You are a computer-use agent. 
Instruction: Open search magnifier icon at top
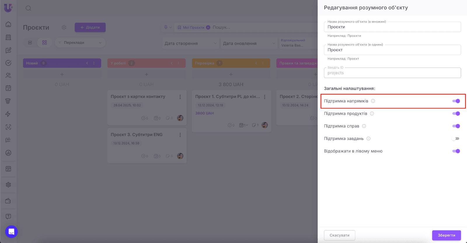tap(28, 8)
